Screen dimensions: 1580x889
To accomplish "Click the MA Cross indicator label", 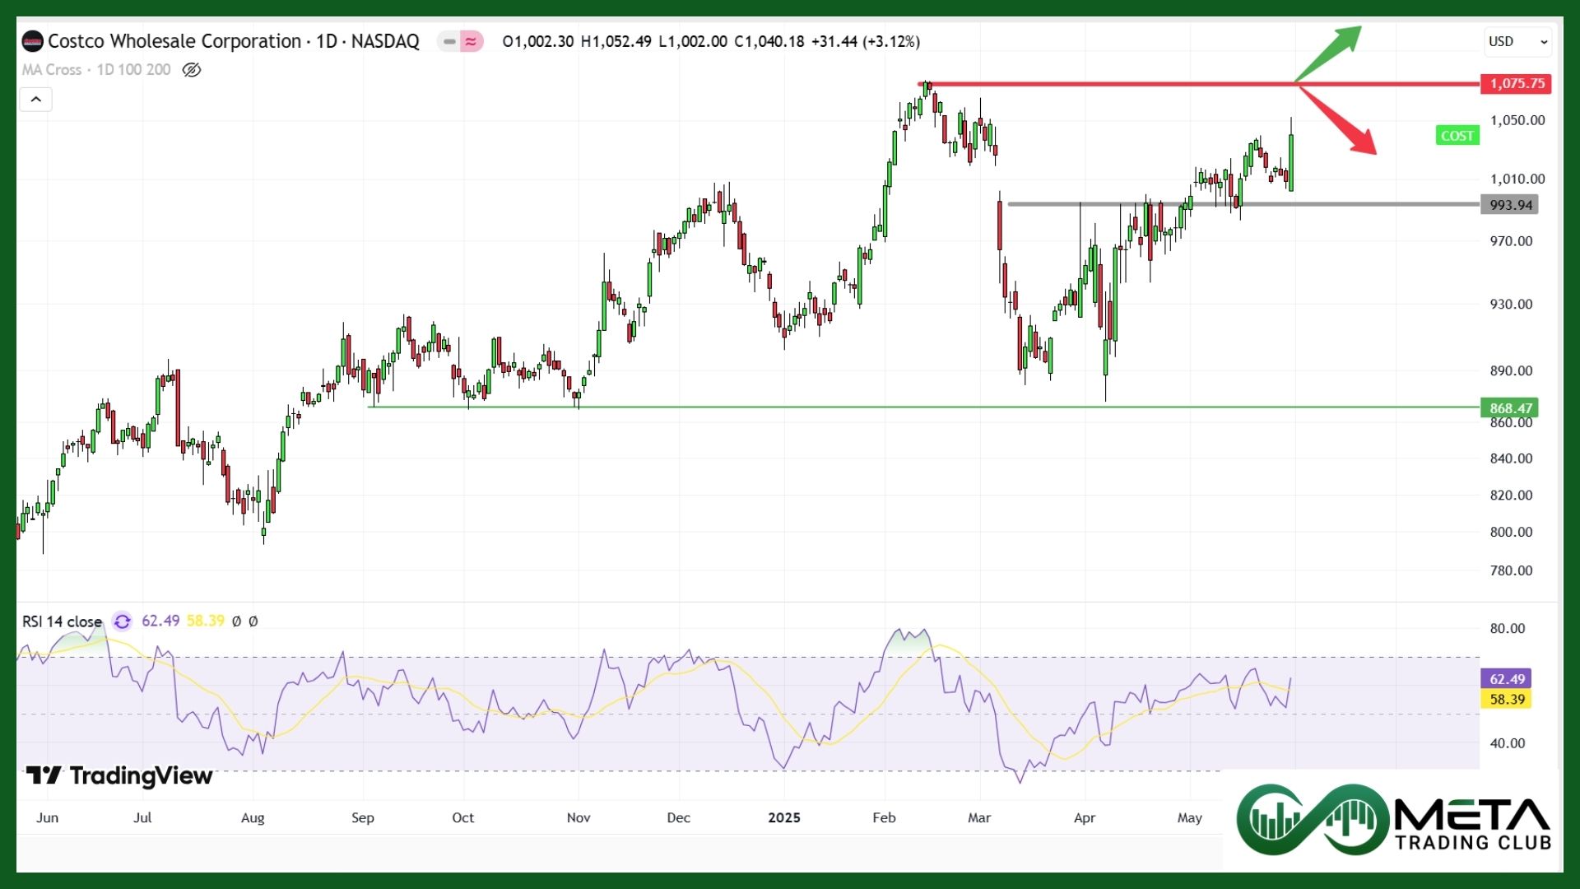I will click(x=96, y=70).
